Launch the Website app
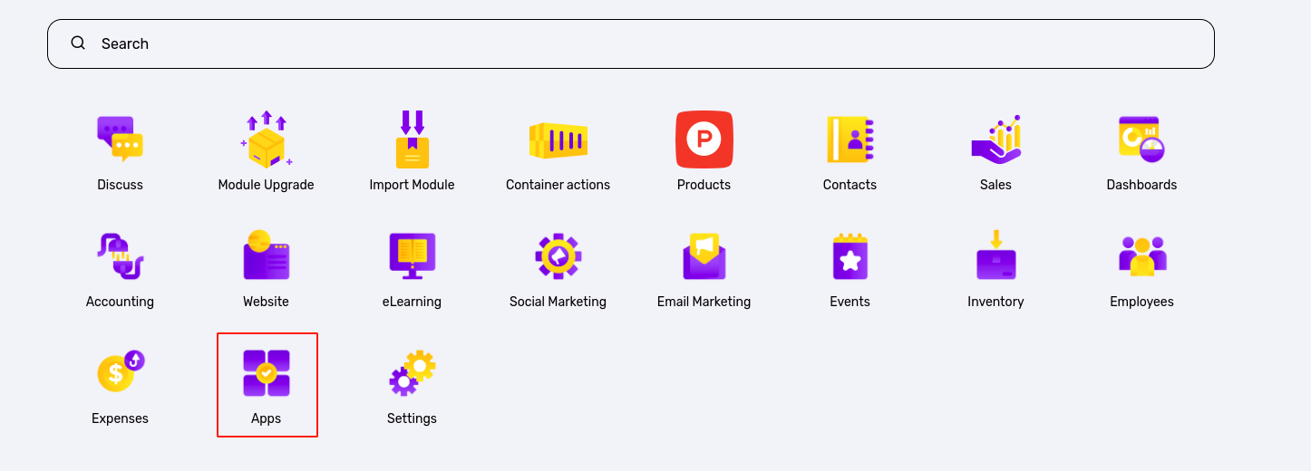Screen dimensions: 1311x471 266,257
